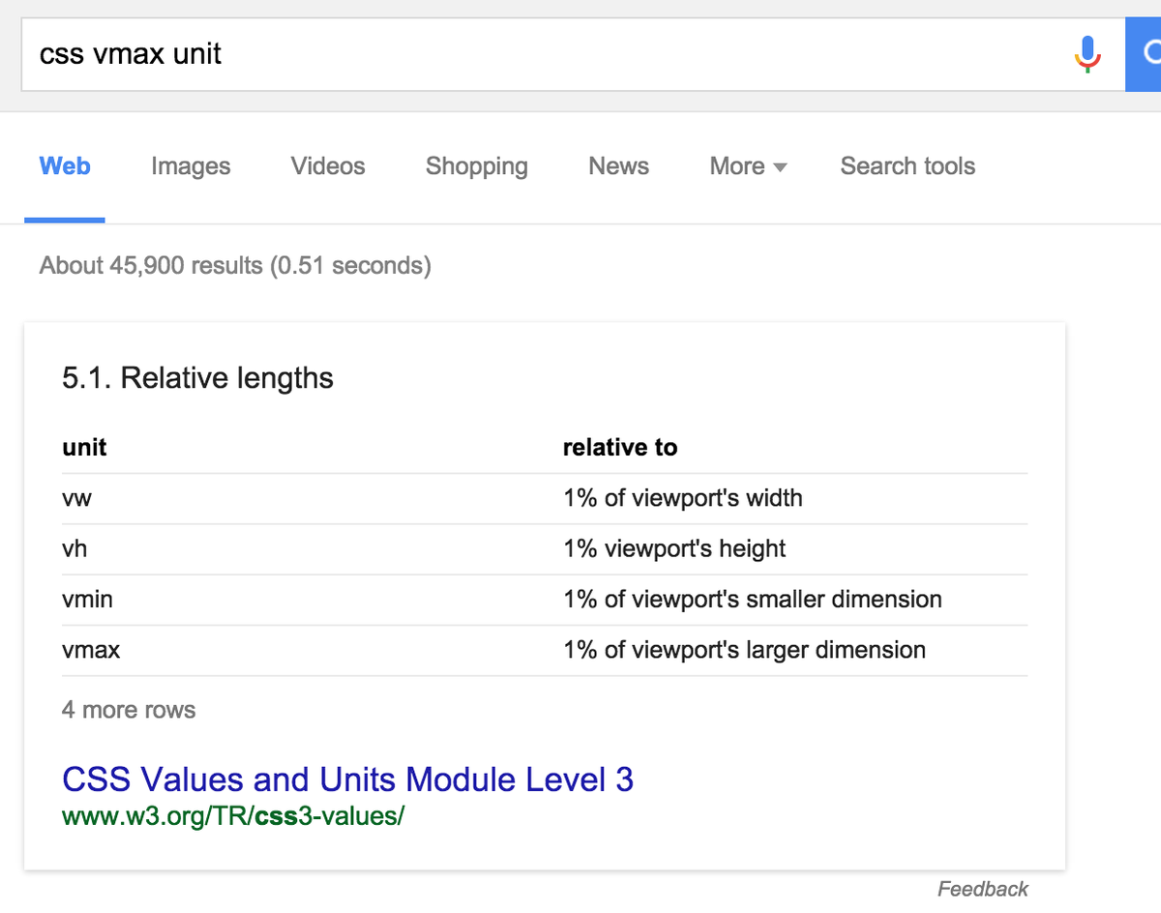Go to the Shopping tab
Image resolution: width=1161 pixels, height=913 pixels.
pyautogui.click(x=477, y=166)
